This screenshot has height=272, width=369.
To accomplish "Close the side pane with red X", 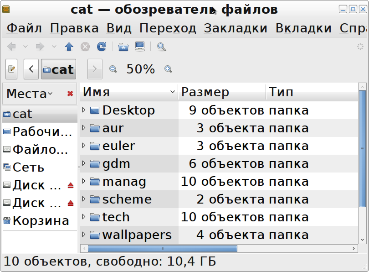I will pos(70,94).
